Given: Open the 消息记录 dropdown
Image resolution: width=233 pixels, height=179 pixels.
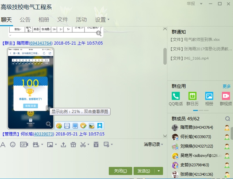Looking at the screenshot, I should coord(153,144).
